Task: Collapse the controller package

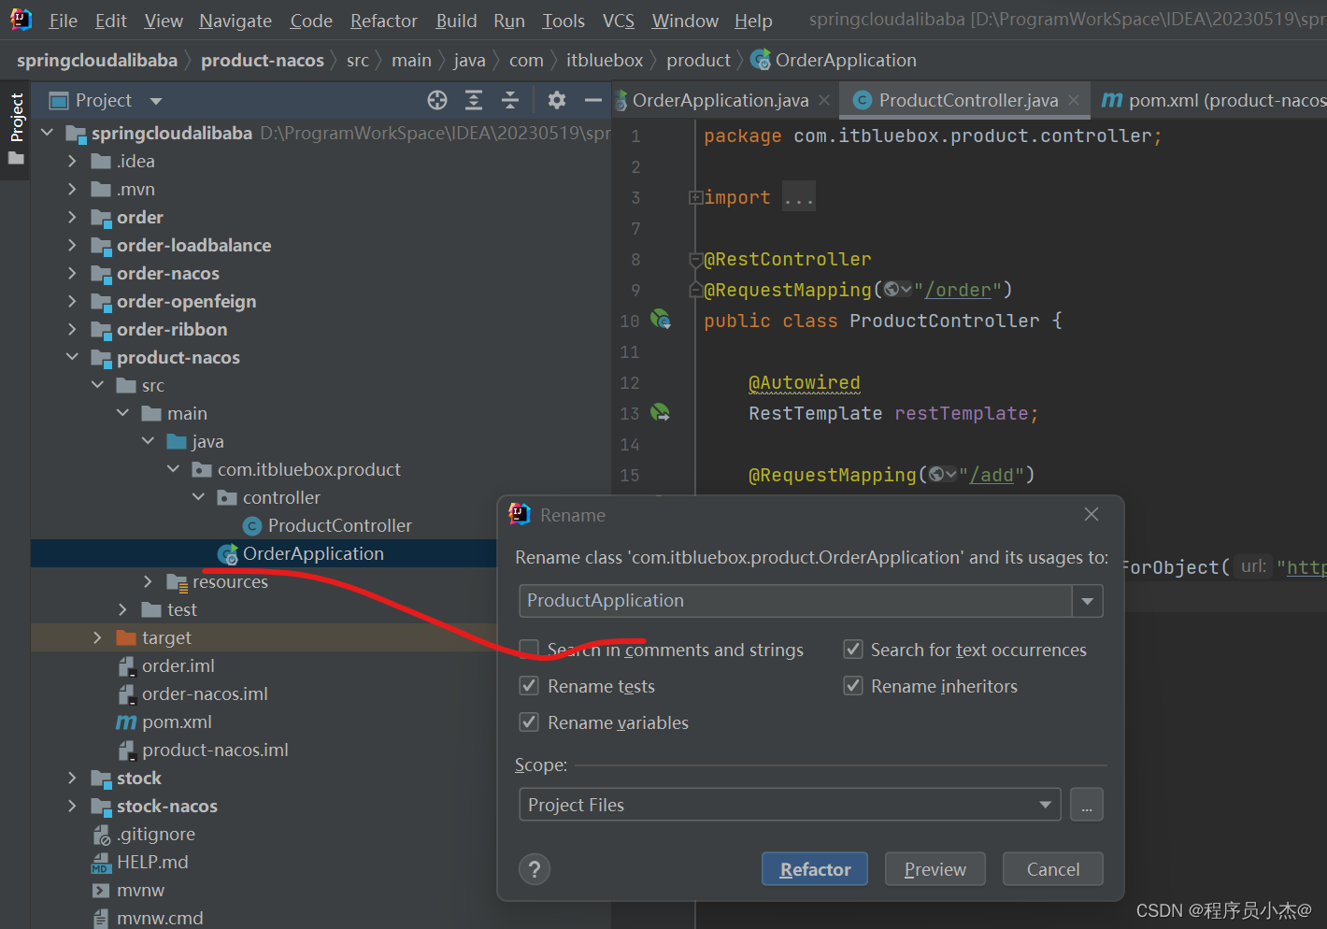Action: [198, 497]
